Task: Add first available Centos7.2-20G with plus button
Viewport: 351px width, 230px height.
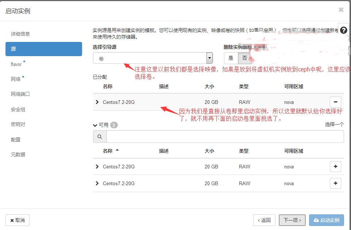Action: [335, 167]
